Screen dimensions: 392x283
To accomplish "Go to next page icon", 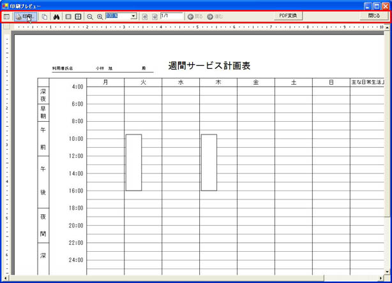I will pos(155,17).
